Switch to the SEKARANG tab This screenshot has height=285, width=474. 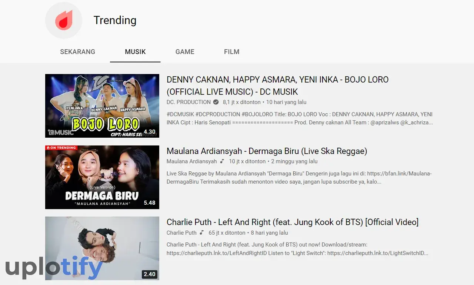tap(78, 52)
